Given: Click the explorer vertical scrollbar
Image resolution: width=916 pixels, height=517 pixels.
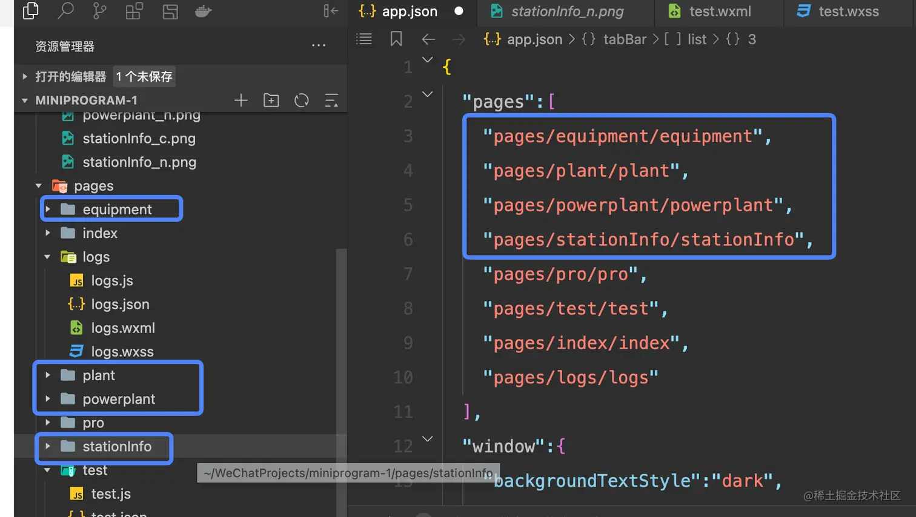Looking at the screenshot, I should tap(342, 381).
